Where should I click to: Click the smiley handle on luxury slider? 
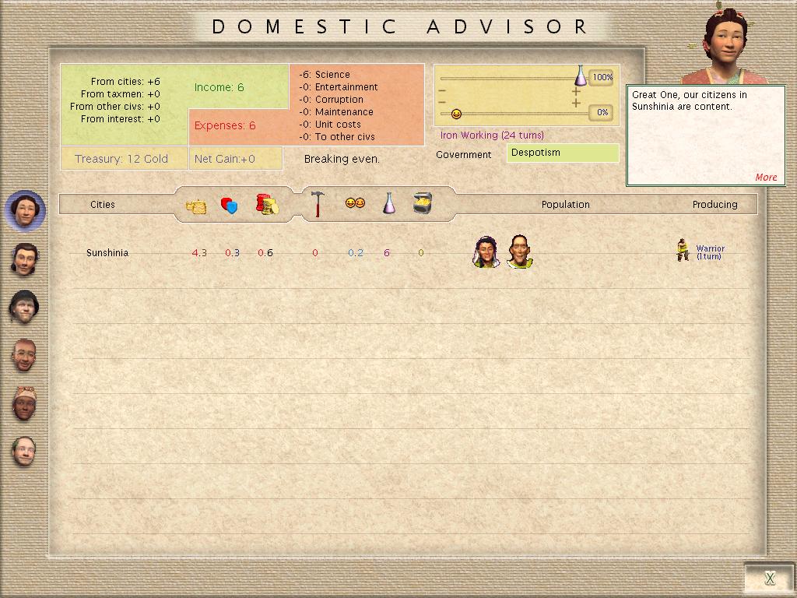[x=456, y=114]
